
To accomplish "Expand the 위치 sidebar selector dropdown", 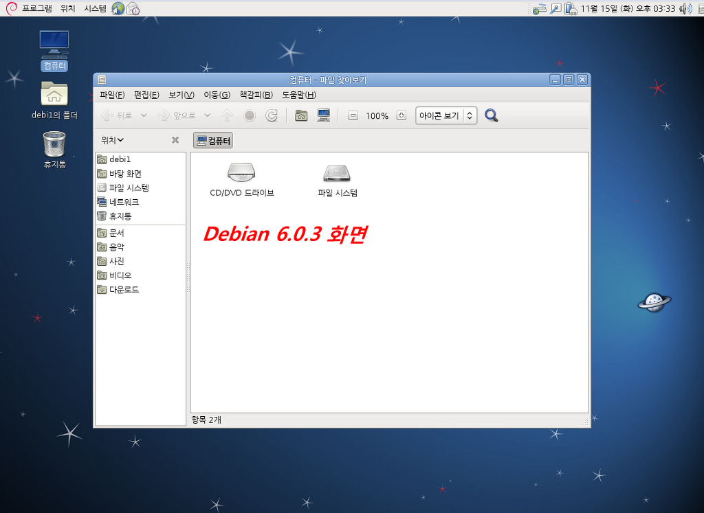I will click(x=112, y=140).
